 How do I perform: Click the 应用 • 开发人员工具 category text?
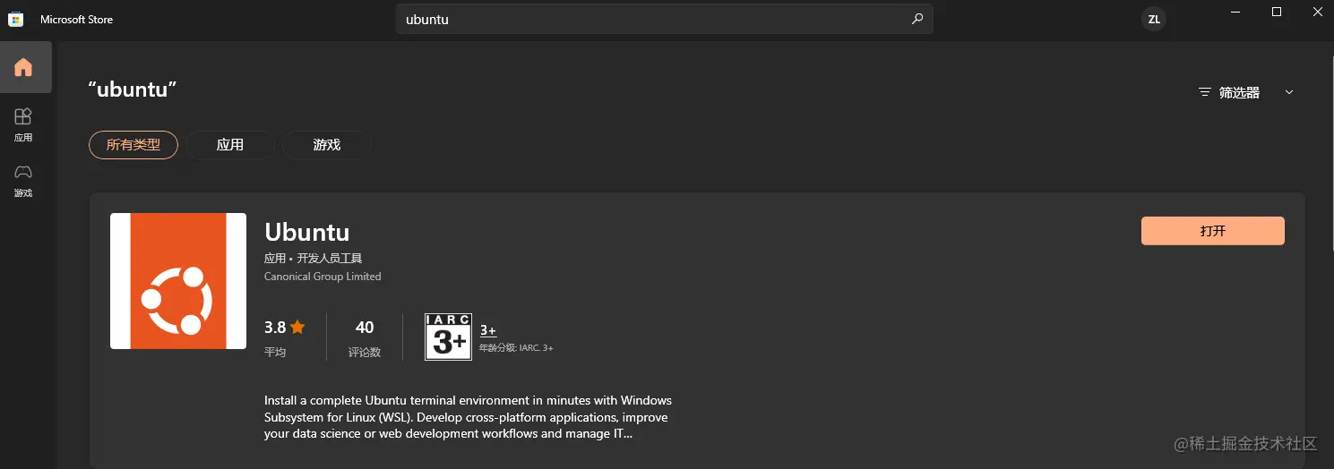pyautogui.click(x=313, y=258)
